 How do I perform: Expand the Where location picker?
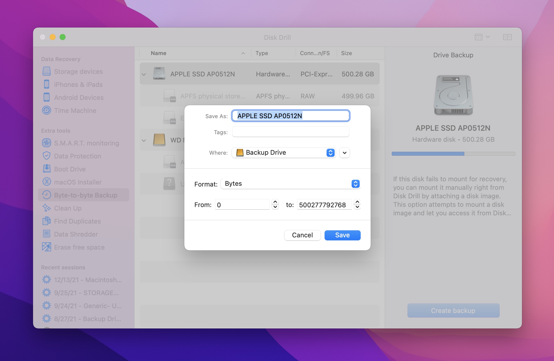(x=344, y=153)
